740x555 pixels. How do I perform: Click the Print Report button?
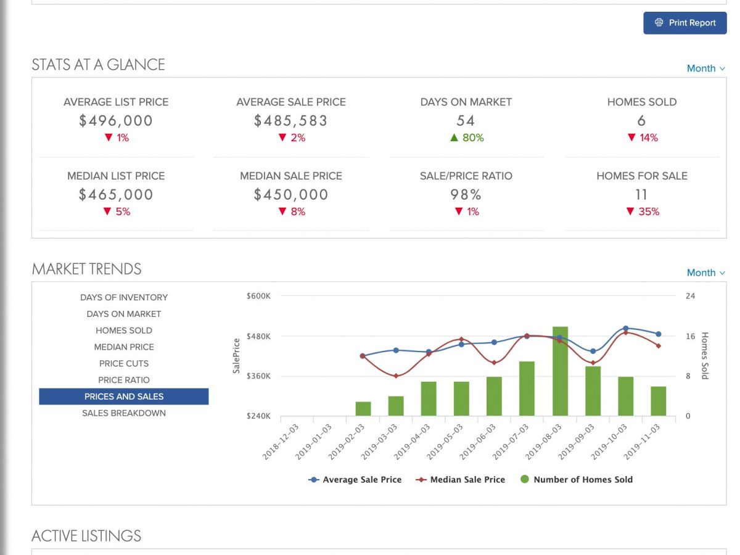coord(685,23)
